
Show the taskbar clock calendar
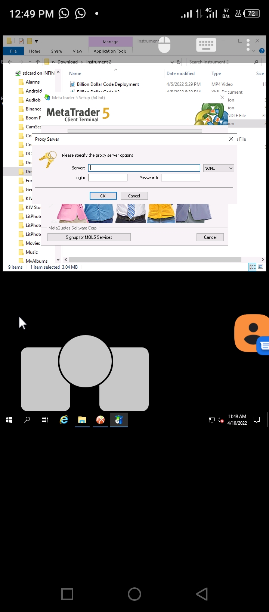[x=237, y=420]
